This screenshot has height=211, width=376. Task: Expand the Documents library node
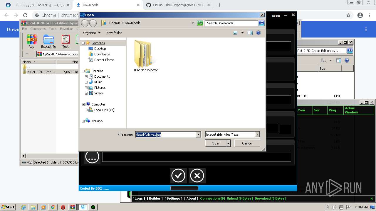point(86,76)
